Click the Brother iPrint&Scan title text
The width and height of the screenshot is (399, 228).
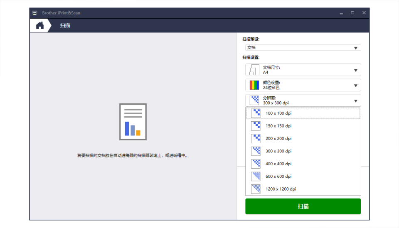(61, 13)
